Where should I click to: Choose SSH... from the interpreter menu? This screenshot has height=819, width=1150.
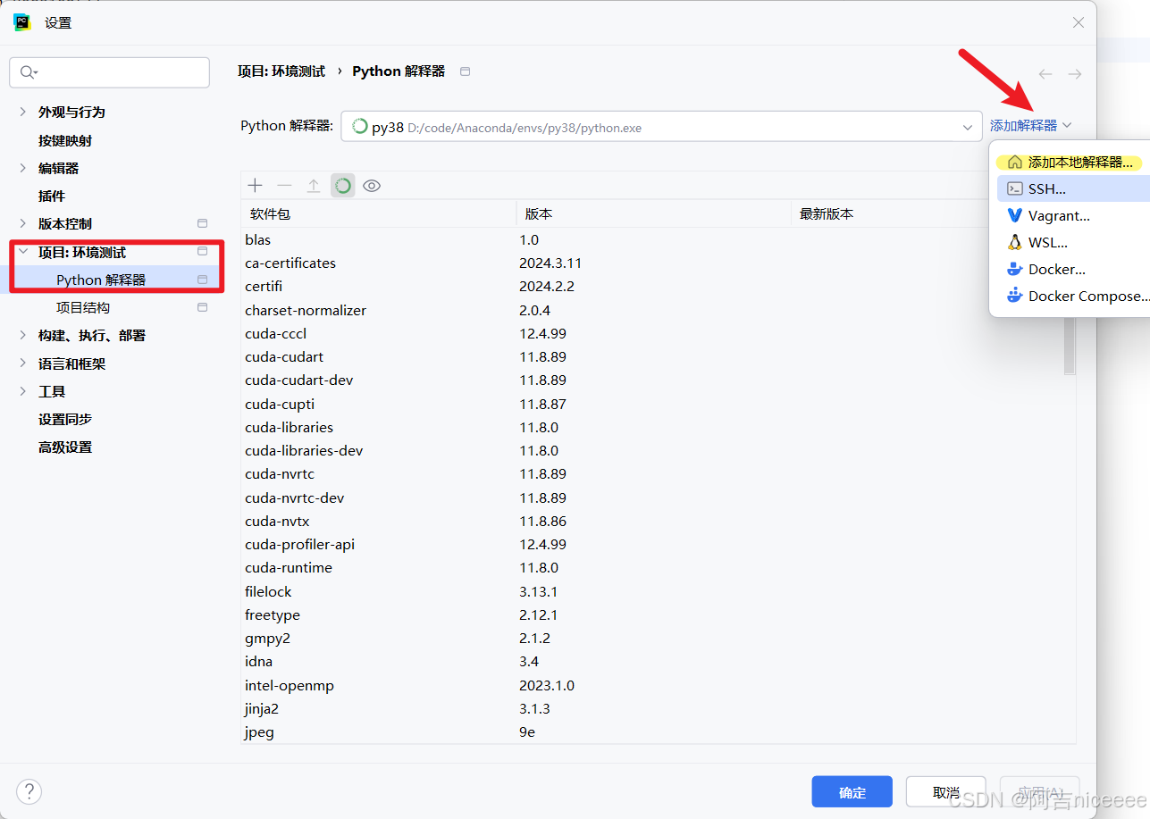[x=1071, y=188]
